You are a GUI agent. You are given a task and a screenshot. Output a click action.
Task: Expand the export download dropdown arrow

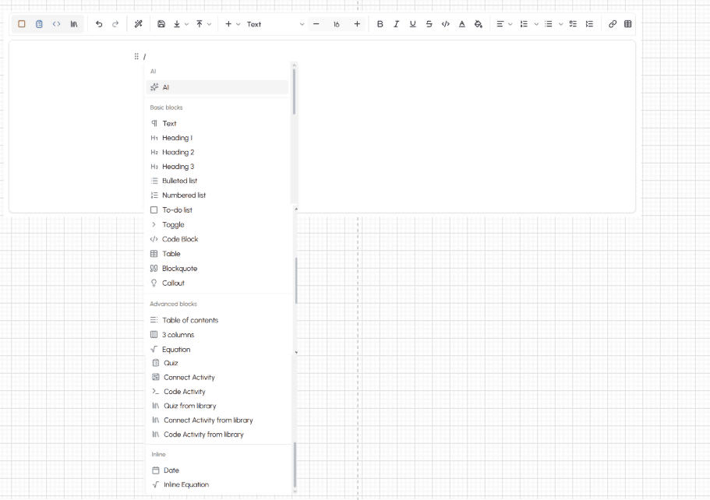186,24
